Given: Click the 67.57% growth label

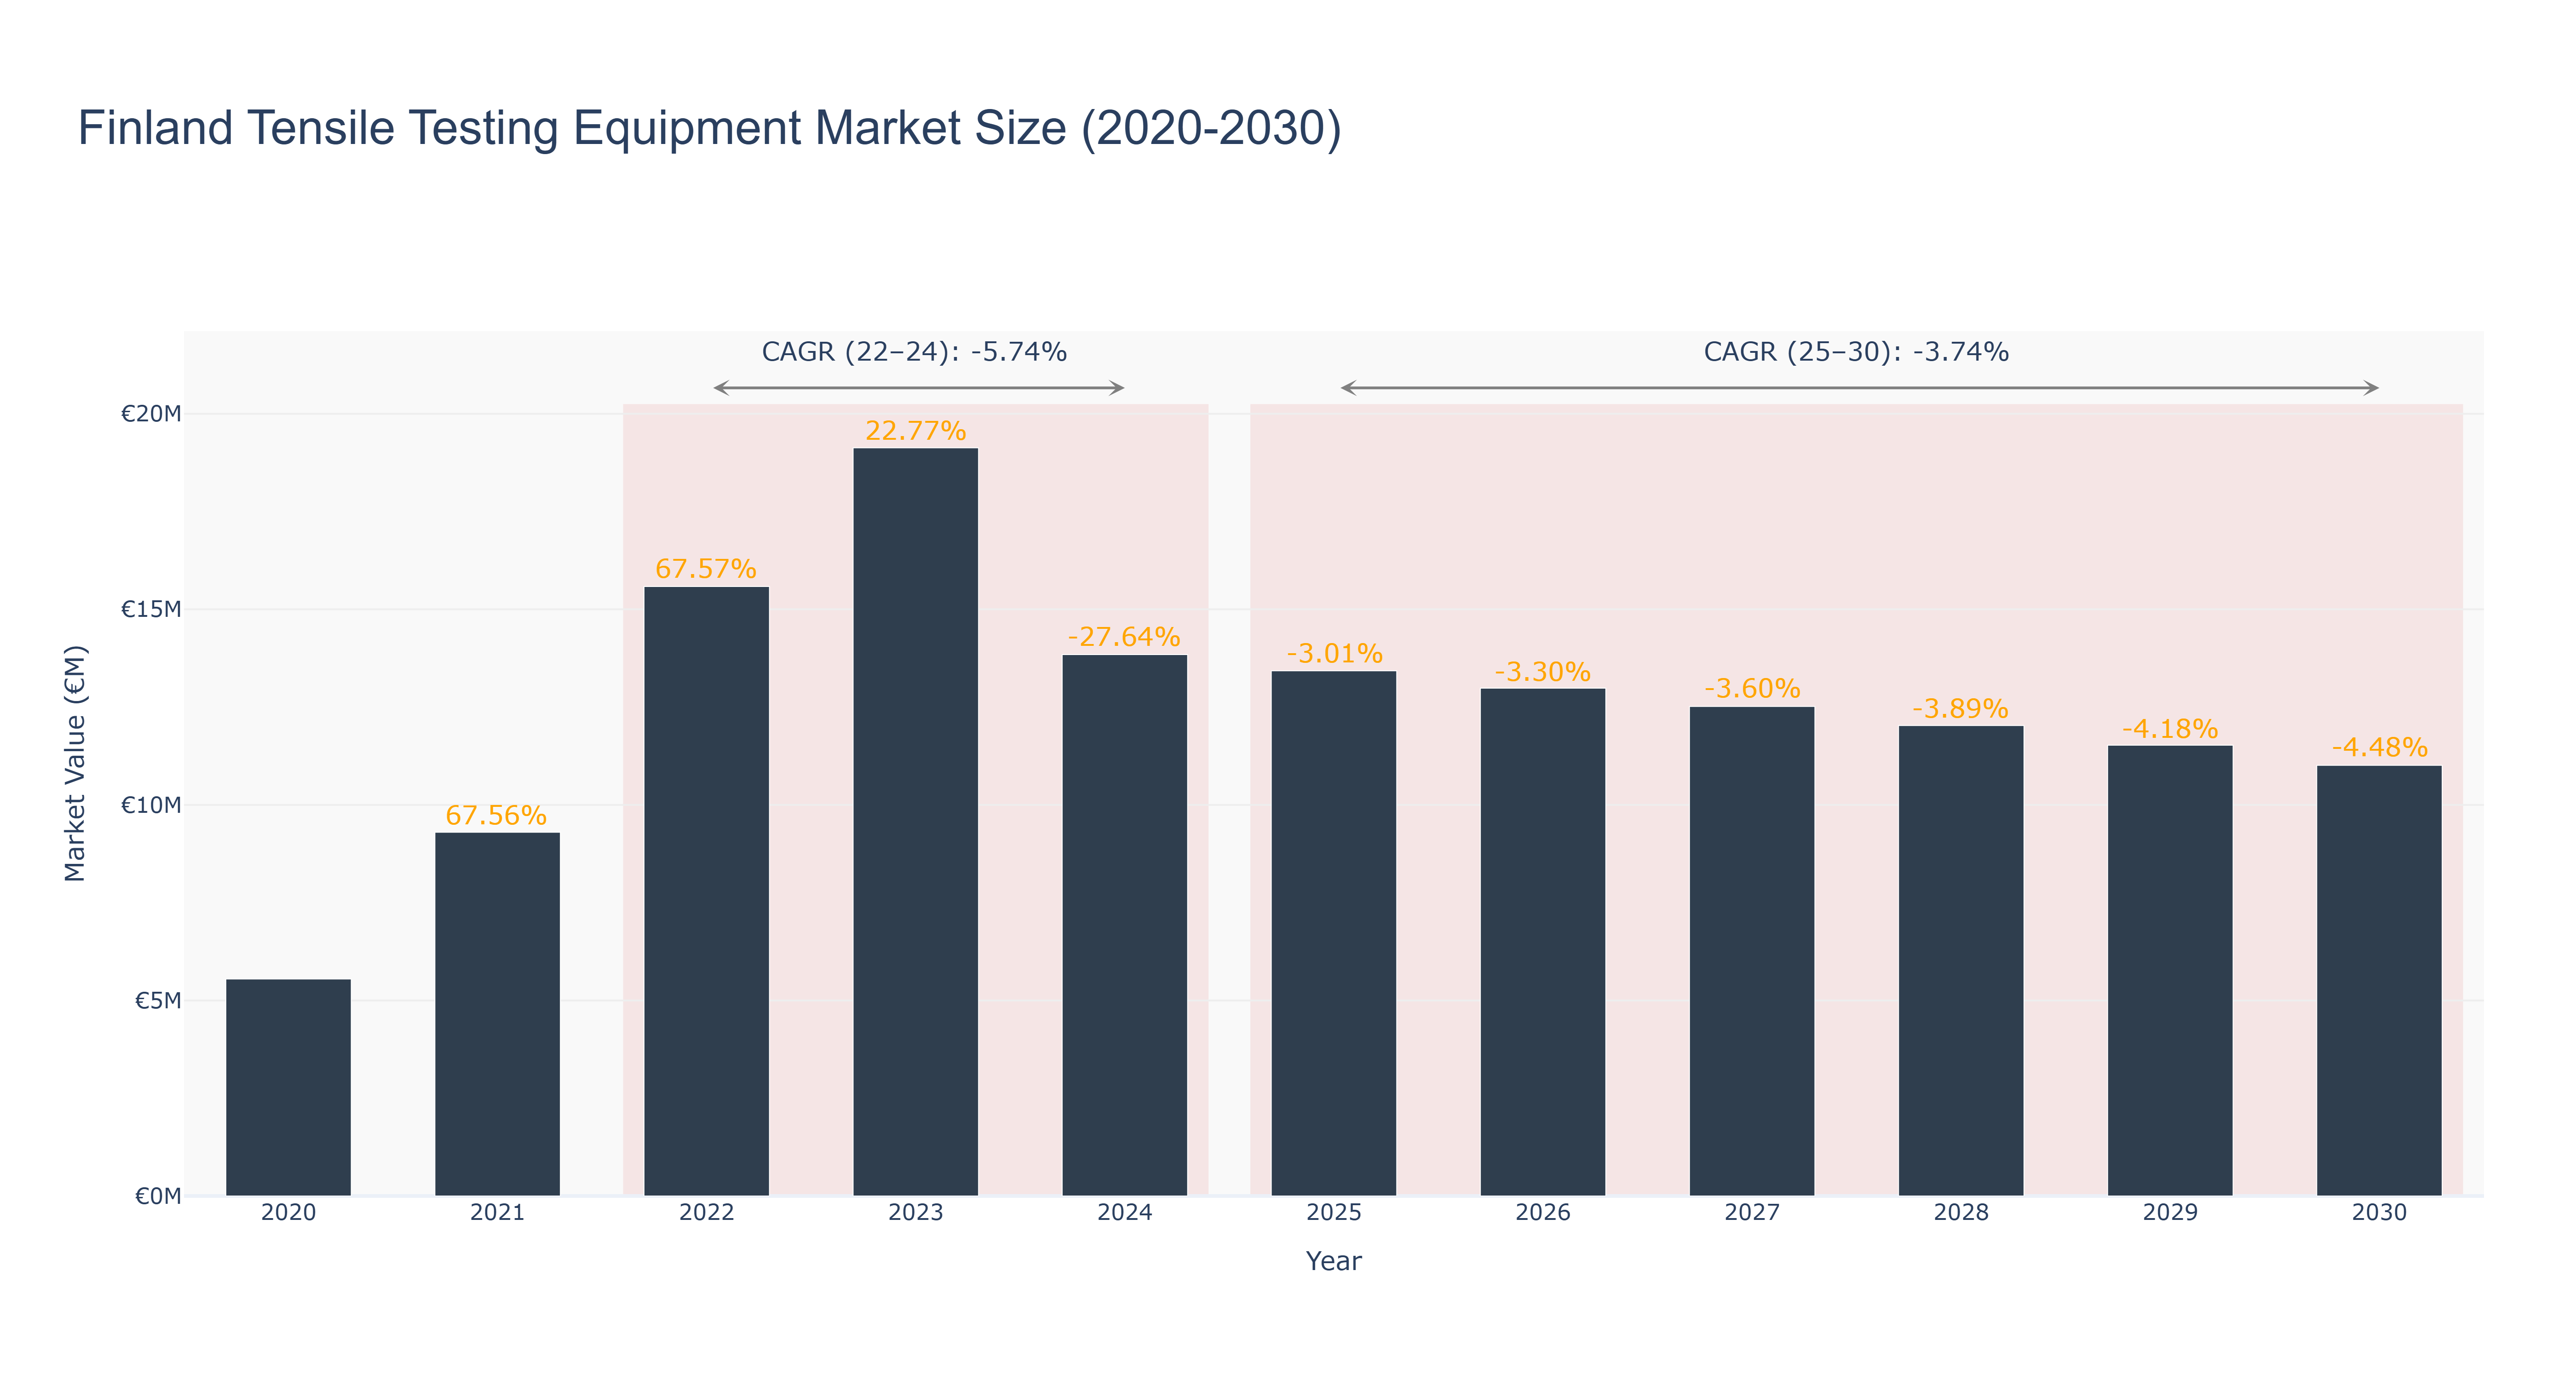Looking at the screenshot, I should click(x=706, y=569).
